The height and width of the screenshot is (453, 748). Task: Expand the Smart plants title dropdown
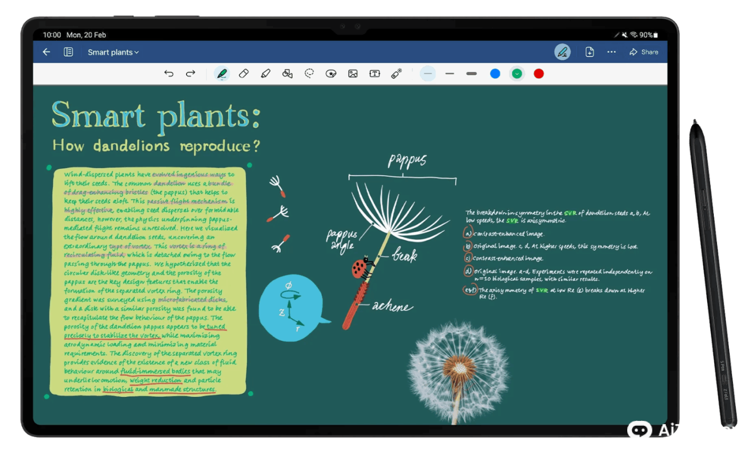113,52
